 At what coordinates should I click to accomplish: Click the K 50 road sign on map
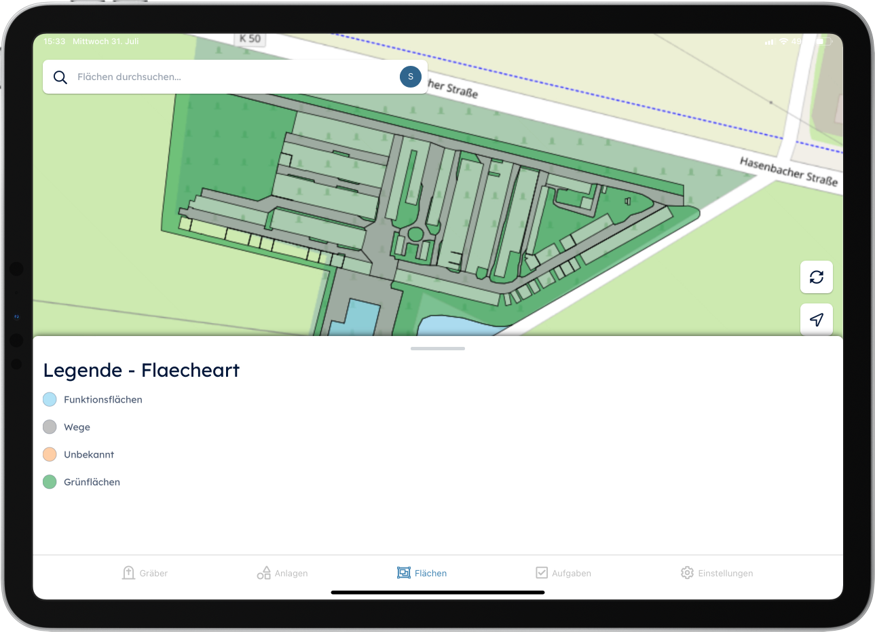tap(250, 39)
